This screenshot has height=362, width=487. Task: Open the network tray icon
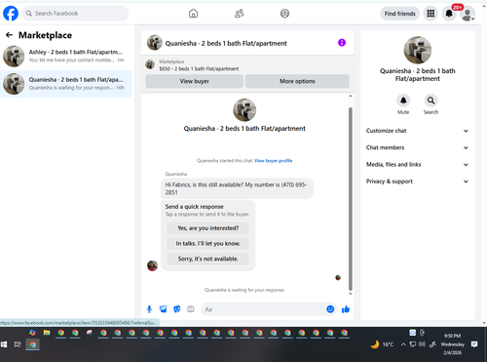coord(413,344)
